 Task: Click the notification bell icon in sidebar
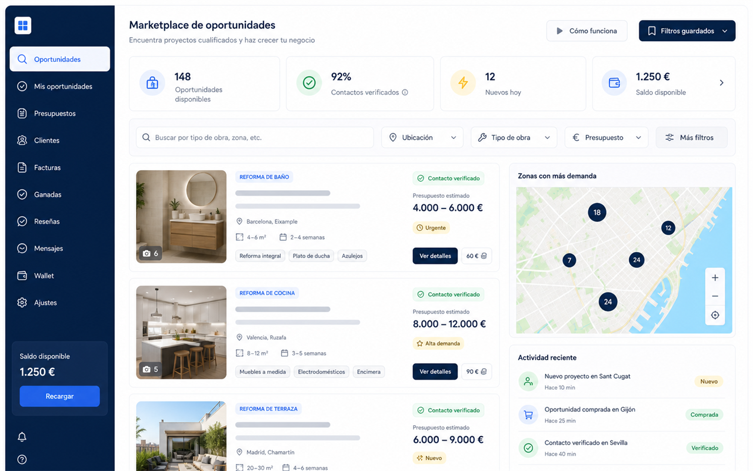click(x=22, y=437)
